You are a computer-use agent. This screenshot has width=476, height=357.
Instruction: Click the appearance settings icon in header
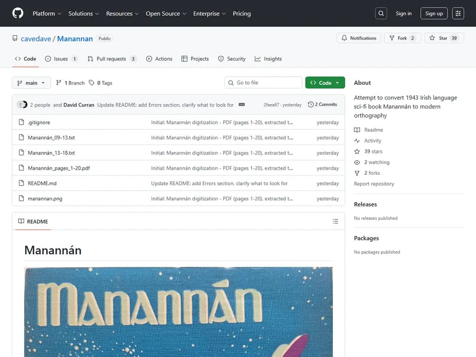458,13
